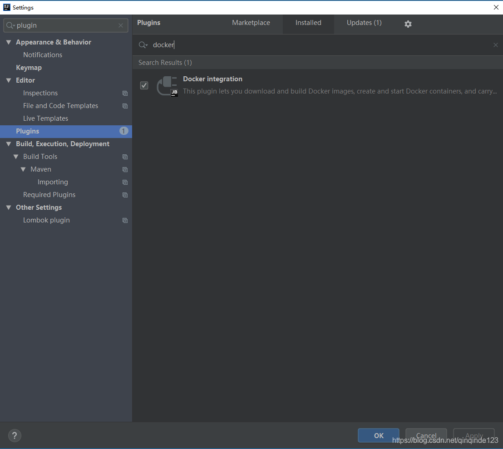This screenshot has height=449, width=503.
Task: Open File and Code Templates page
Action: point(61,106)
